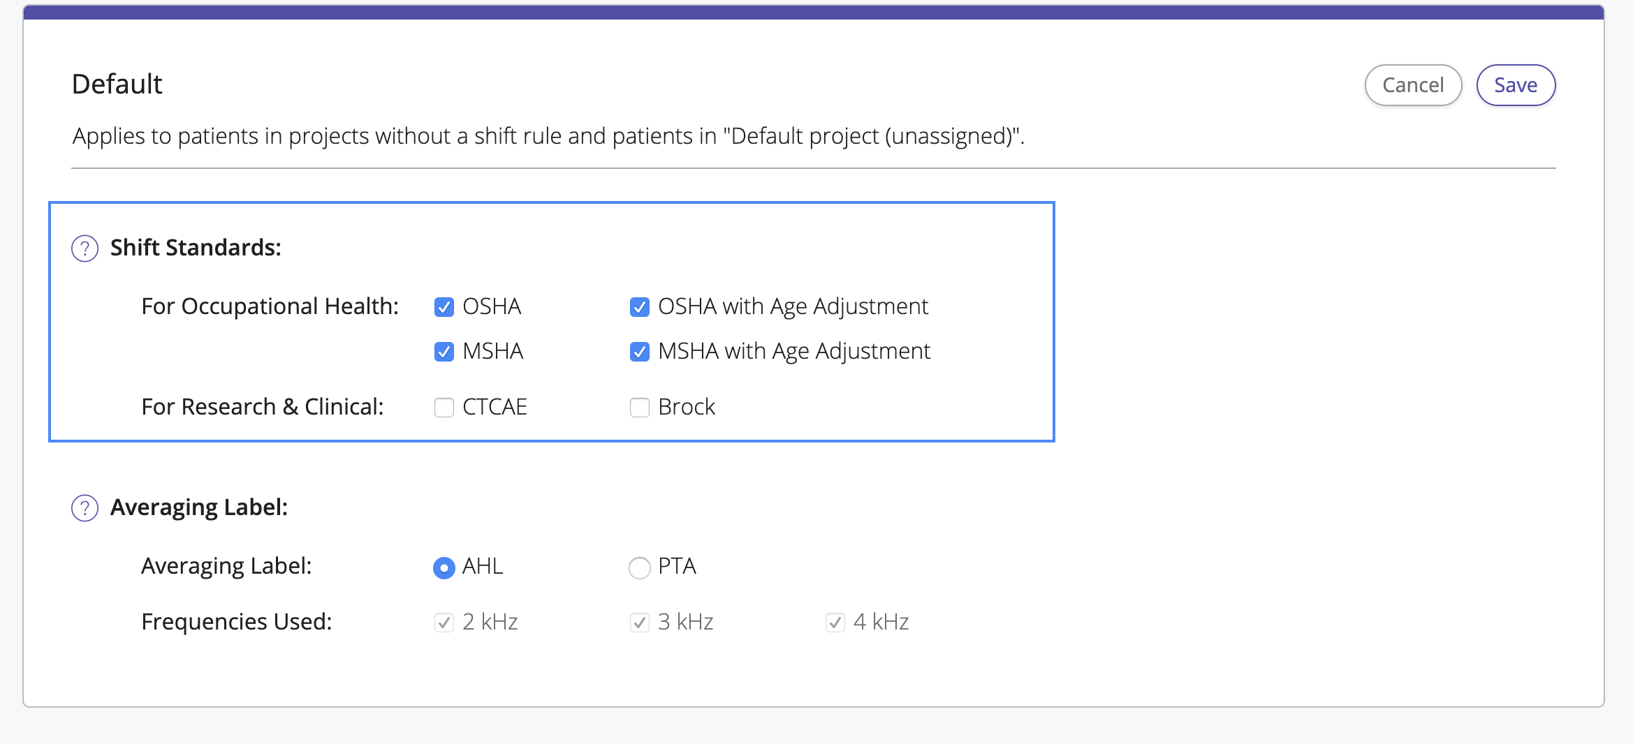Select the AHL radio button
The image size is (1633, 744).
point(444,567)
